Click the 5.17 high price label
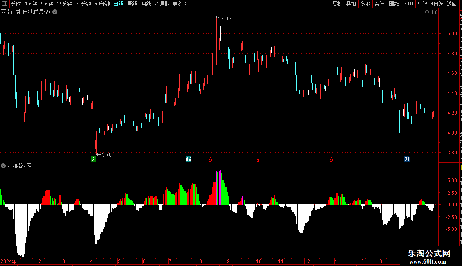This screenshot has width=462, height=266. point(227,18)
